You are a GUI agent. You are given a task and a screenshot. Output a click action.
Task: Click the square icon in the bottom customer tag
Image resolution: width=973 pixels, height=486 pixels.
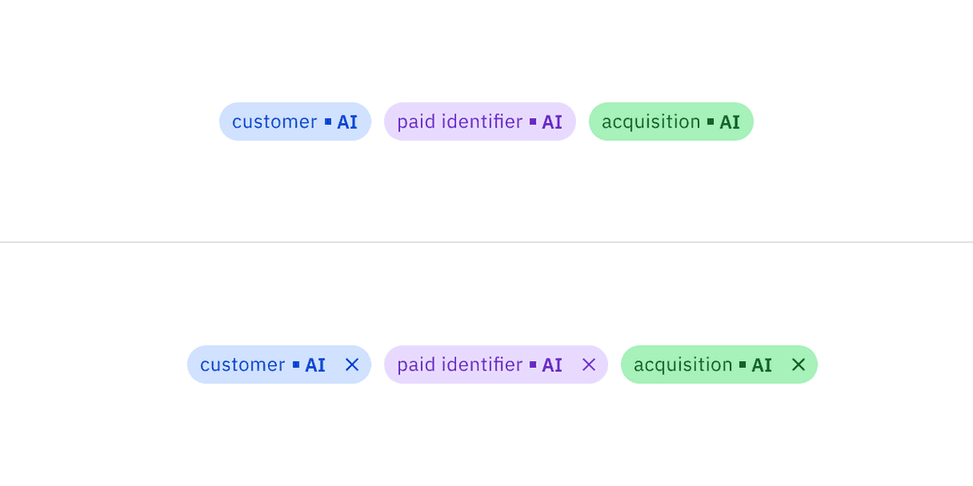pyautogui.click(x=295, y=365)
